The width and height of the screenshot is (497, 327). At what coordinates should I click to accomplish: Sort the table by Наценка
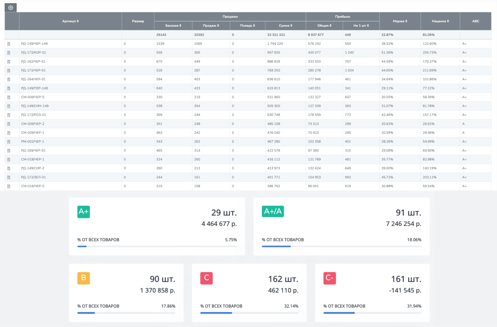(x=440, y=21)
